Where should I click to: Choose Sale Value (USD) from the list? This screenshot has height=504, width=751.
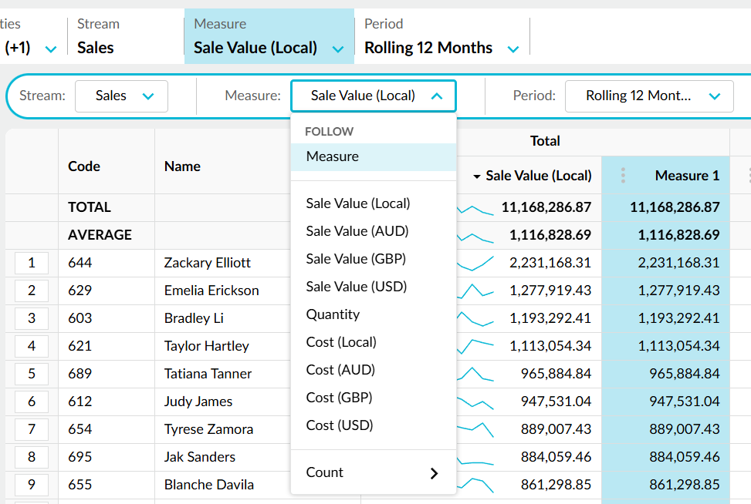coord(357,287)
